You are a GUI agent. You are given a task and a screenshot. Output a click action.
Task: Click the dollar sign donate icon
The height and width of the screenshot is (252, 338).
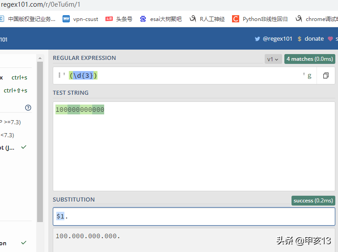300,39
